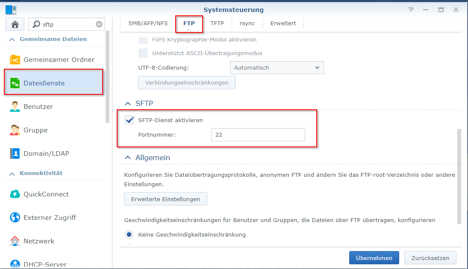Enable the SFTP-Dienst checkbox
Viewport: 468px width, 269px height.
129,120
